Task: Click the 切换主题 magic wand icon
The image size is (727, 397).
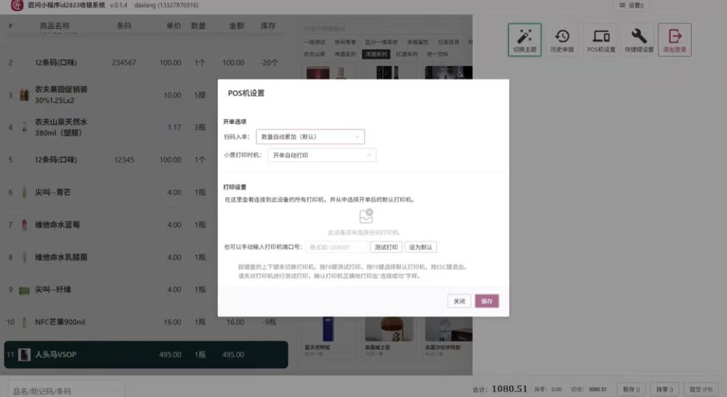Action: [x=524, y=36]
